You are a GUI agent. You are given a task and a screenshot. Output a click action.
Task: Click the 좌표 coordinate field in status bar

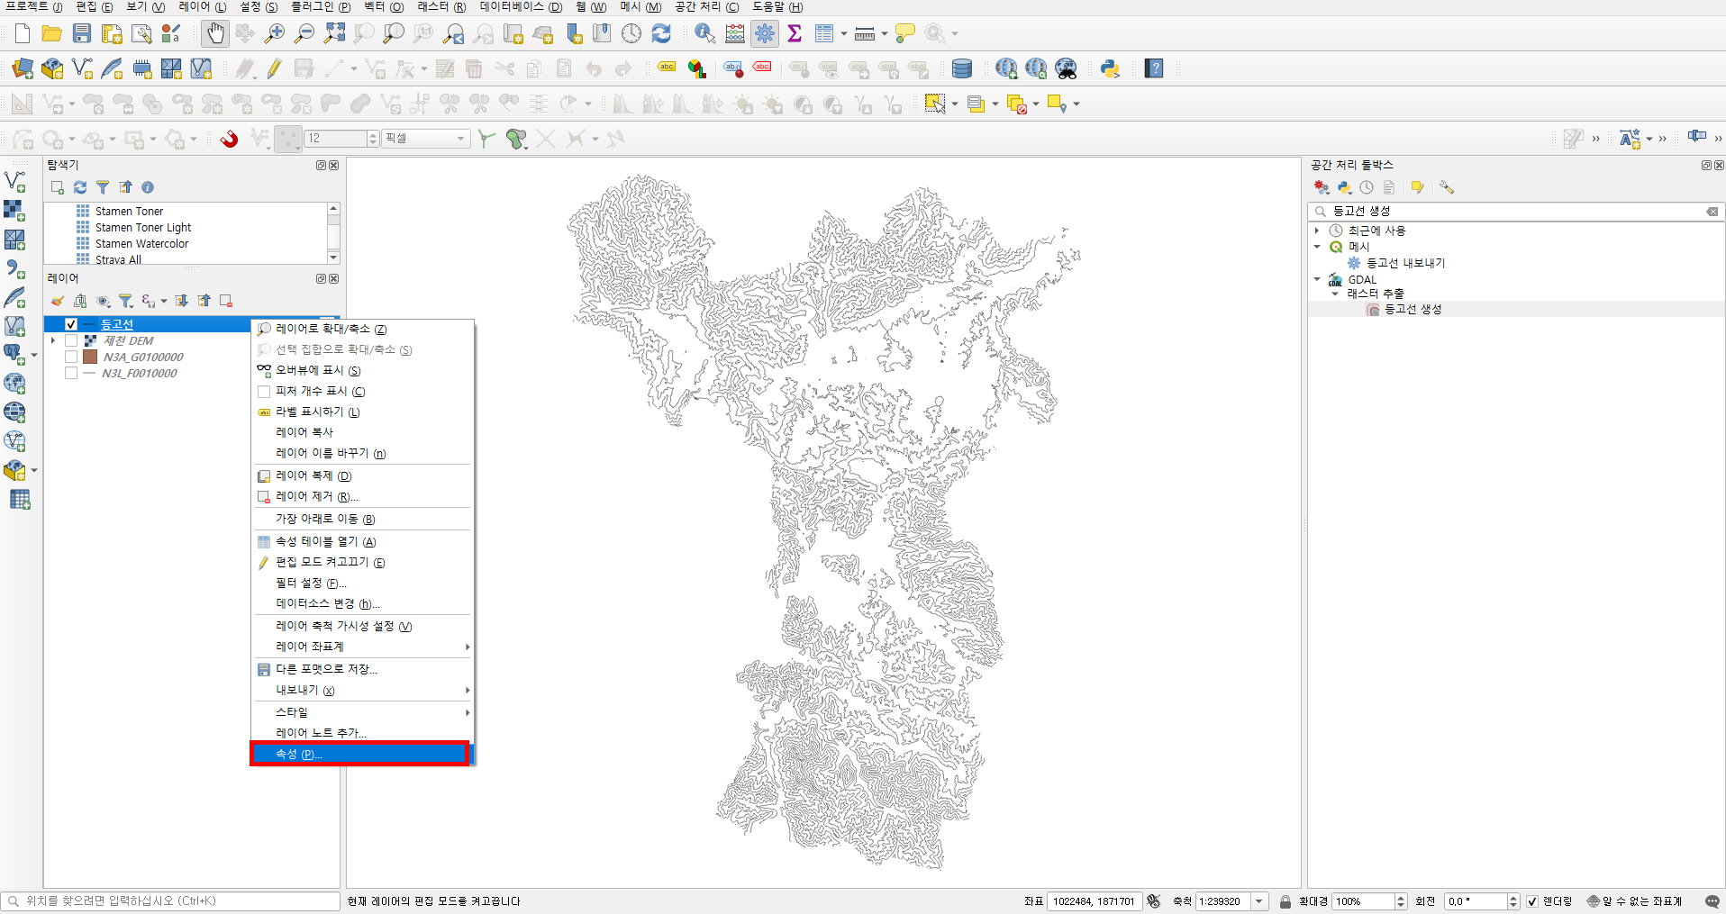pos(1095,901)
